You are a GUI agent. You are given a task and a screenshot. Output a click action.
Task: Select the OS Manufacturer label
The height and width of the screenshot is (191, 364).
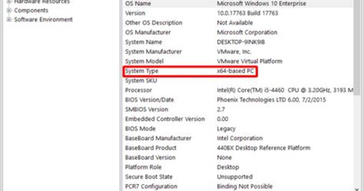148,33
